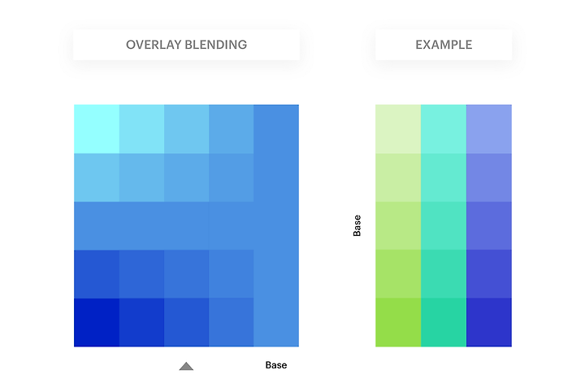Choose the bottom teal-green swatch in example grid
The image size is (585, 392).
pyautogui.click(x=444, y=322)
